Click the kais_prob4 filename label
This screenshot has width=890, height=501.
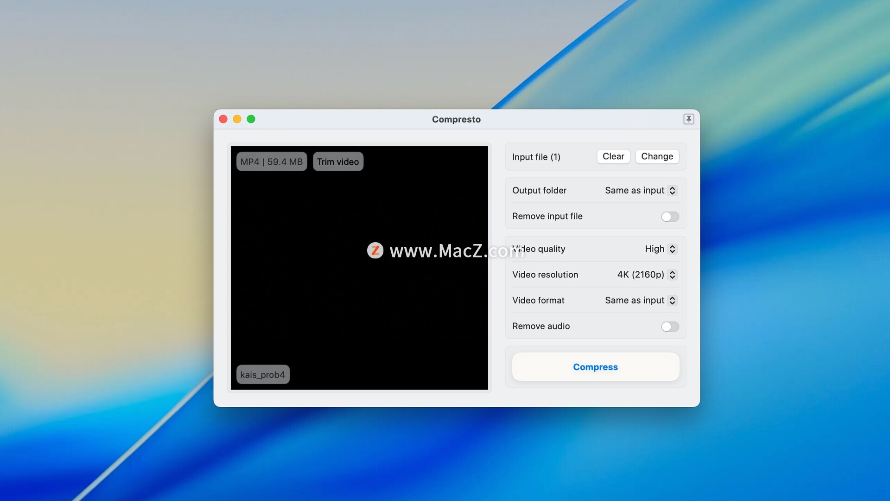coord(262,375)
